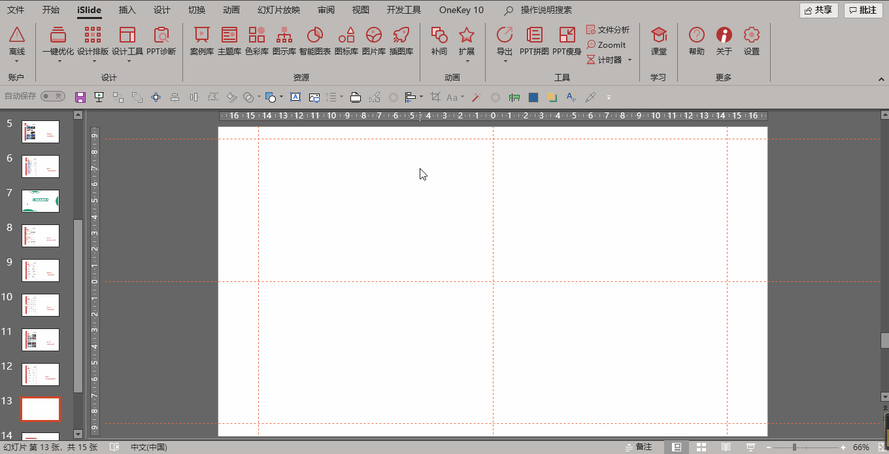Open the 计时器 timer dropdown arrow
The width and height of the screenshot is (889, 454).
point(629,60)
